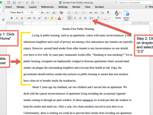153x115 pixels.
Task: Align text right
Action: point(80,18)
